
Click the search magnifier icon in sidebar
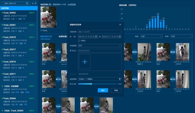click(27, 3)
